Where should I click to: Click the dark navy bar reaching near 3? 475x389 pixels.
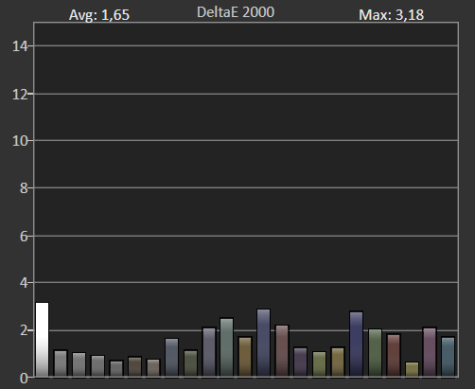pos(356,345)
